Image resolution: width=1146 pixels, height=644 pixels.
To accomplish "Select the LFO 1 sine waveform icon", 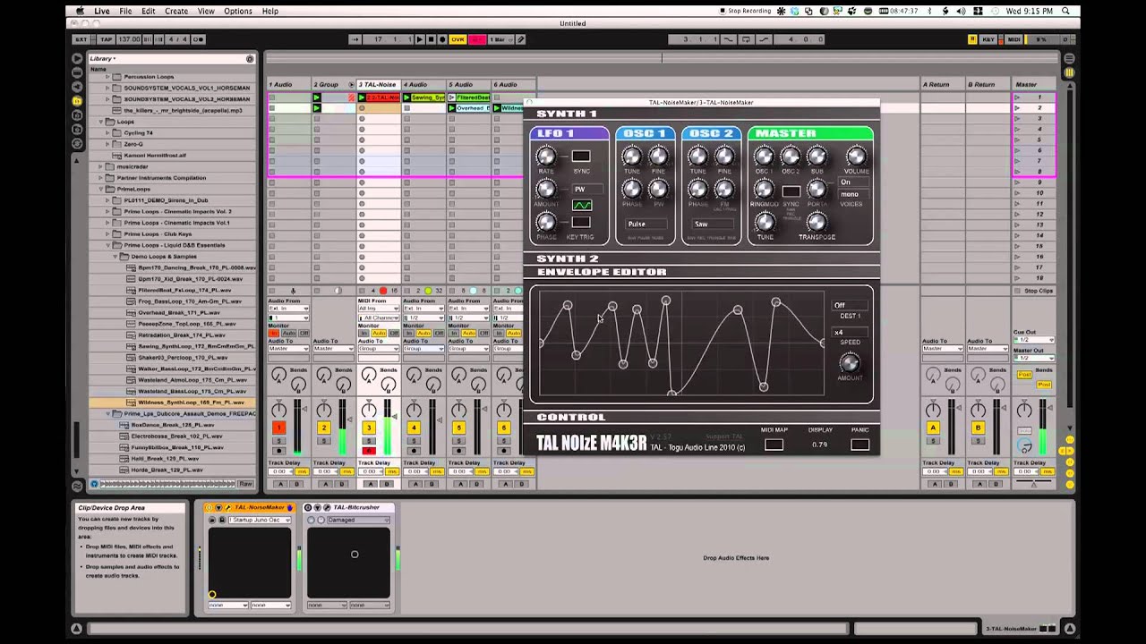I will pos(581,205).
